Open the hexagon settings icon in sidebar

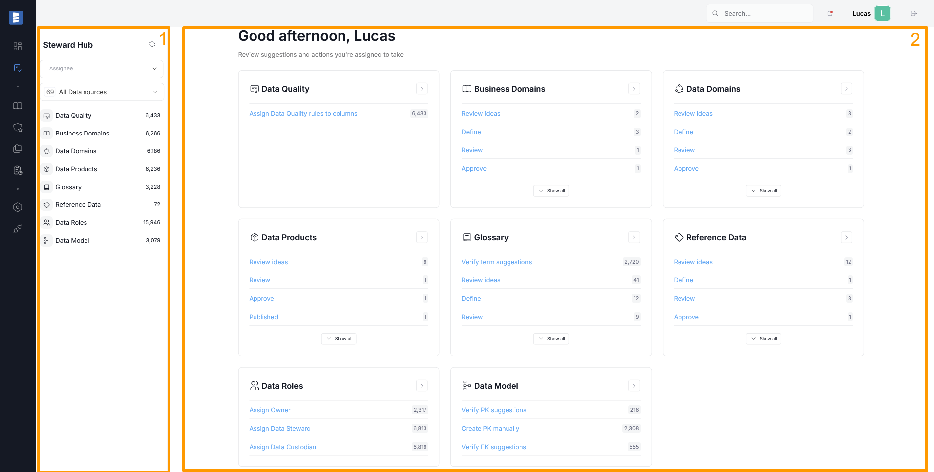click(18, 207)
